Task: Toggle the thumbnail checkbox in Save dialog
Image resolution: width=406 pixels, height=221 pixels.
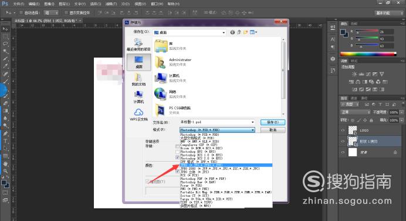Action: (147, 181)
